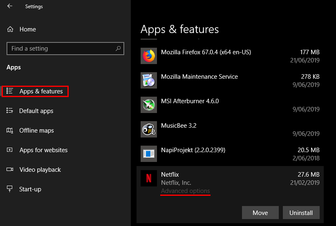The height and width of the screenshot is (226, 336).
Task: Click the 177 MB size value
Action: coord(310,52)
